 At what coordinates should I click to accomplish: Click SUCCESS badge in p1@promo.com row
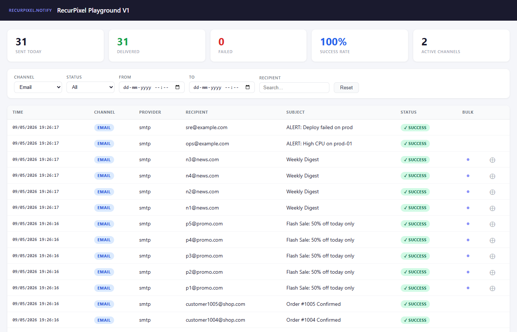[x=415, y=288]
